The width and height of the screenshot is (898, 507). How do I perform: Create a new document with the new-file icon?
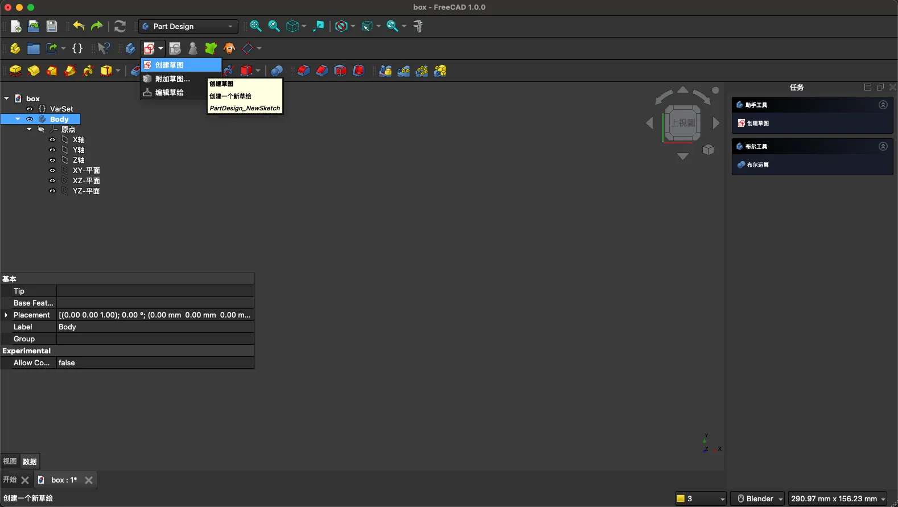pyautogui.click(x=16, y=26)
